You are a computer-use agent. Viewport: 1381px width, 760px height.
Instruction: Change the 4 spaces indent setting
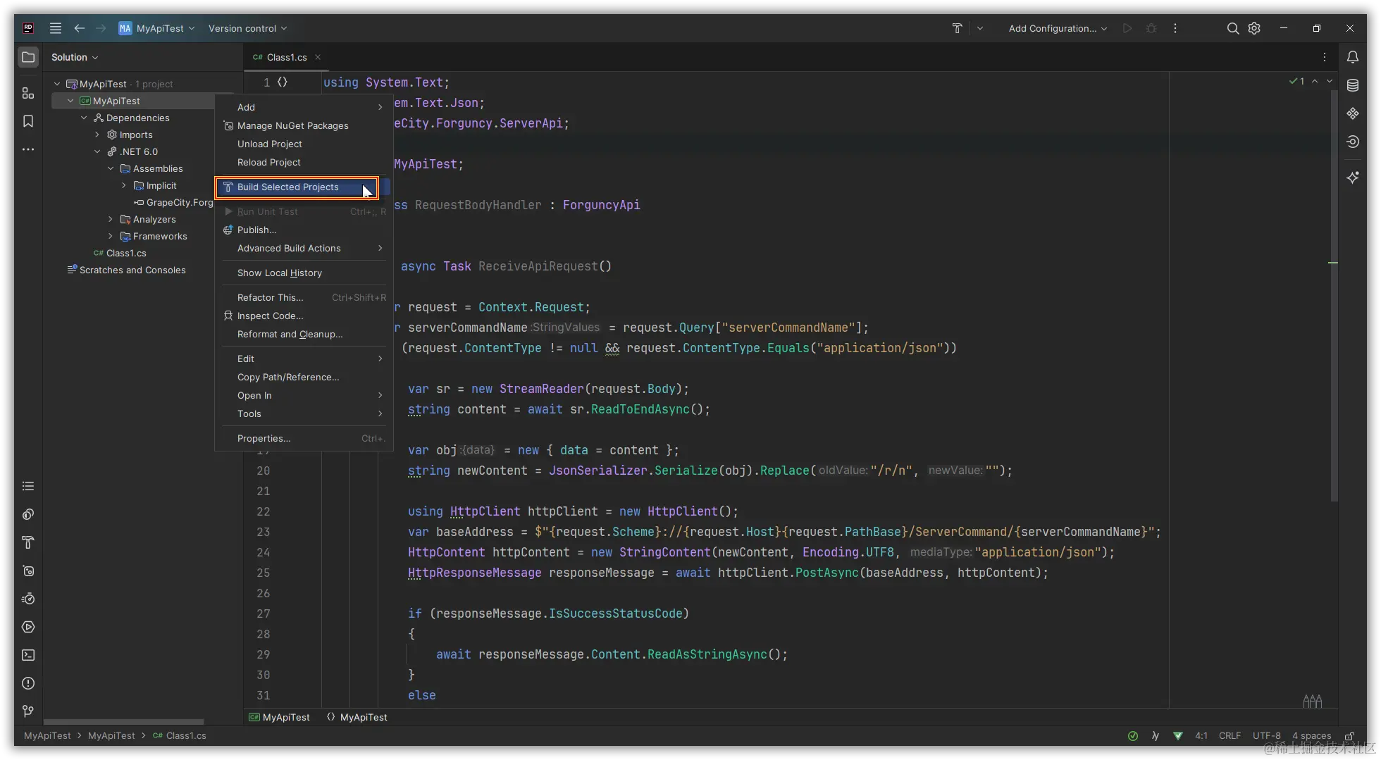click(1311, 736)
